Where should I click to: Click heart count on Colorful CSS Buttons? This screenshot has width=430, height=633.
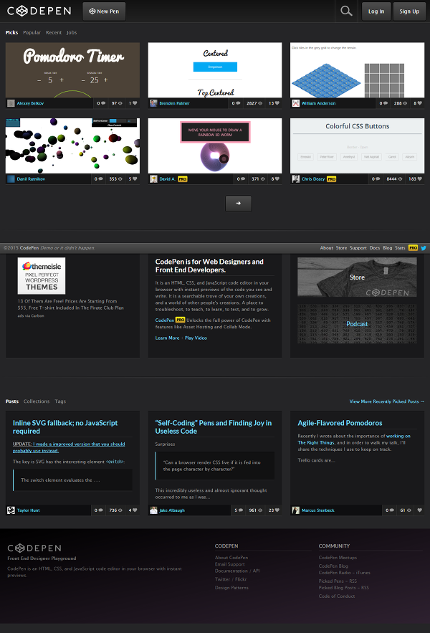tap(415, 179)
